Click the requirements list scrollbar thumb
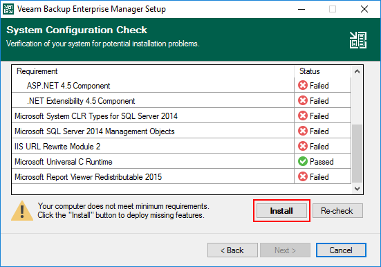Viewport: 381px width, 267px height. point(357,154)
